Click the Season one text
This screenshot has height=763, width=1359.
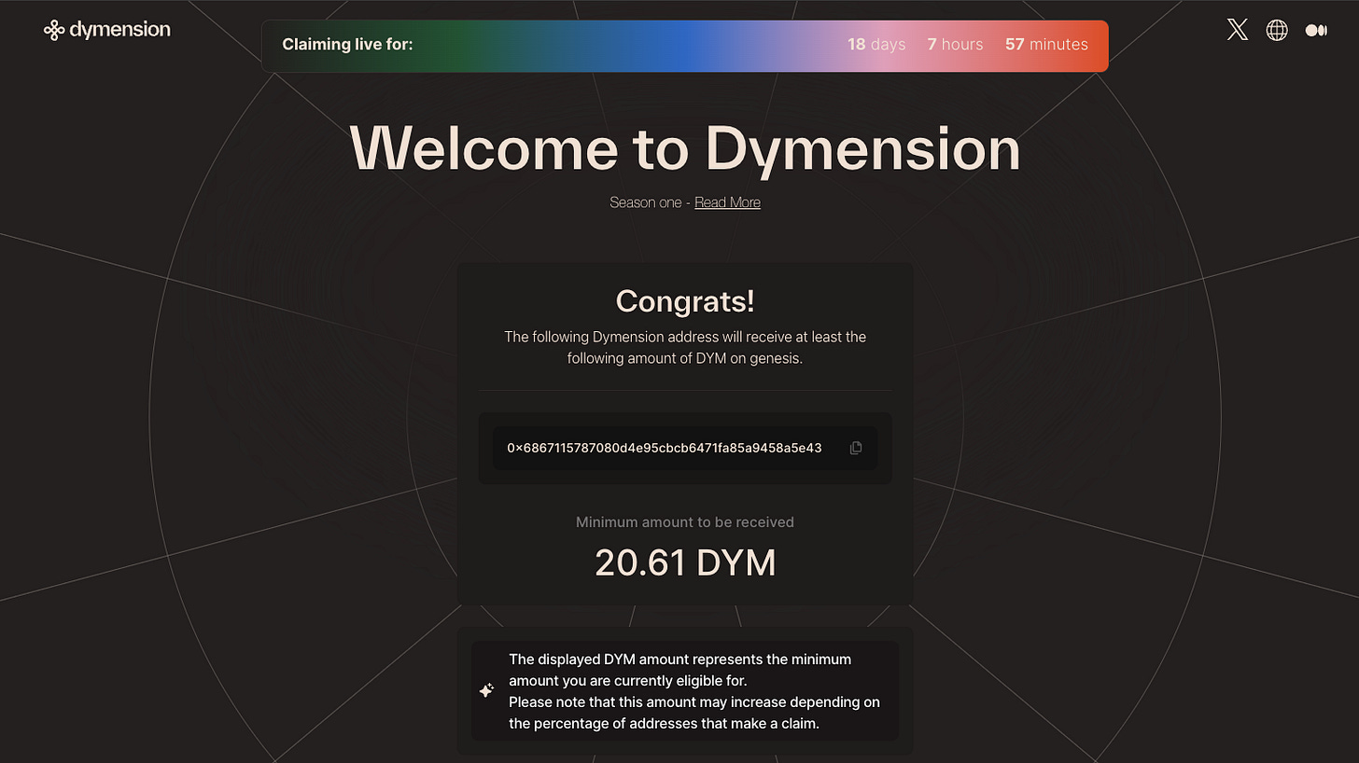(x=646, y=202)
